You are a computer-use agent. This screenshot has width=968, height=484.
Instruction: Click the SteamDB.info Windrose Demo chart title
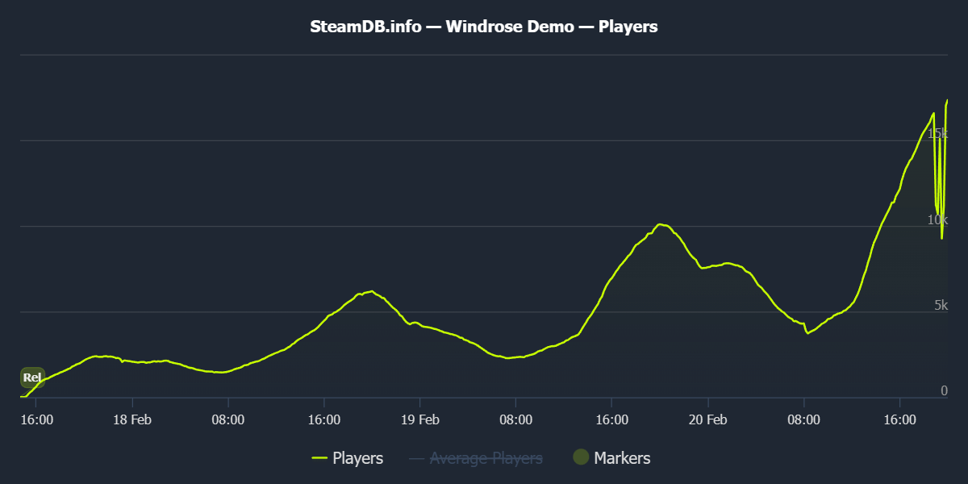[x=484, y=27]
